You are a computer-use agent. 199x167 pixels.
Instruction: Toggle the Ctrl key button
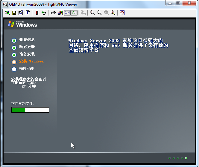pos(67,13)
